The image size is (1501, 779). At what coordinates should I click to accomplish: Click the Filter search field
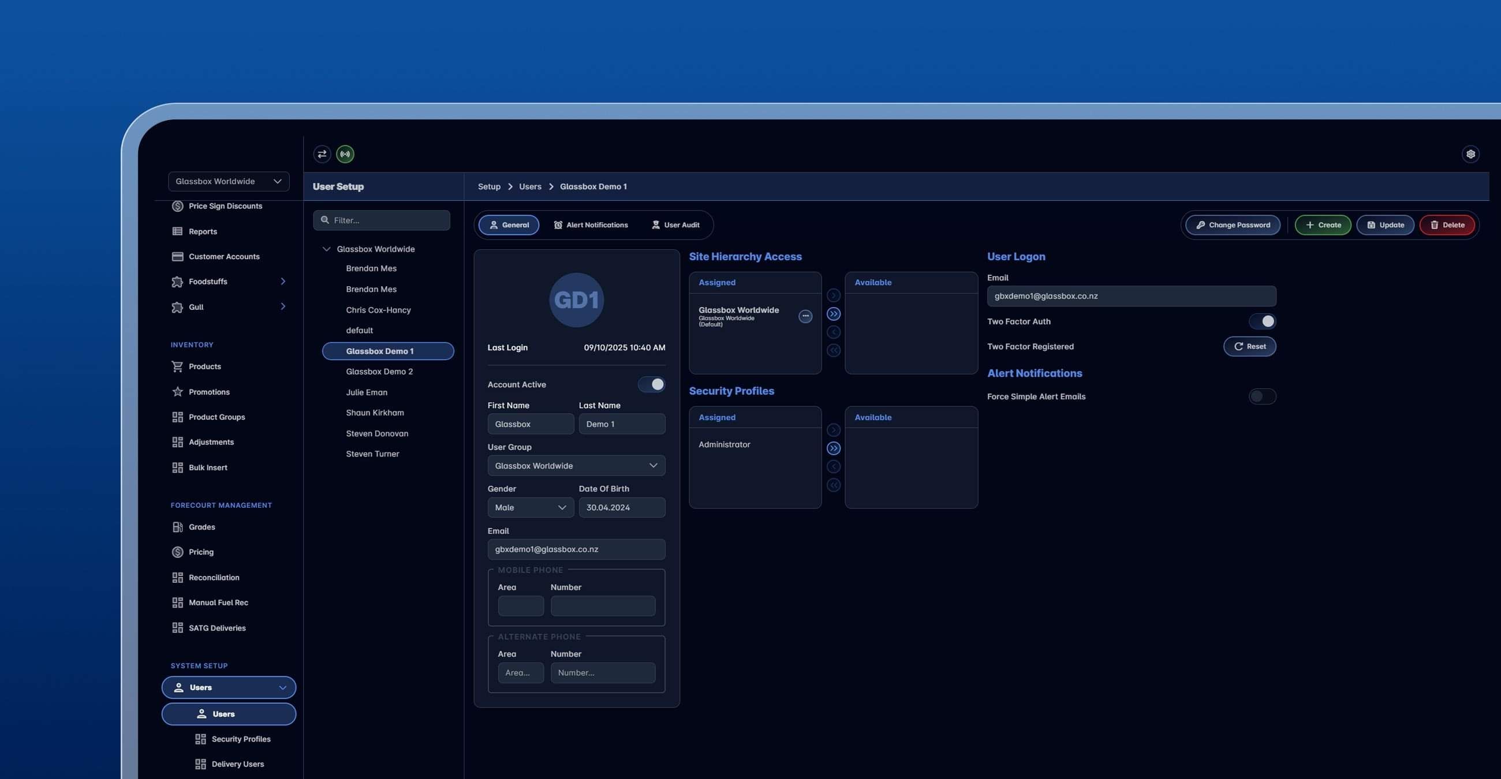click(382, 220)
